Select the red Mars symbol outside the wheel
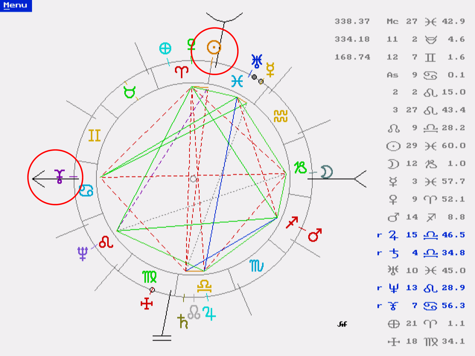 coord(315,235)
